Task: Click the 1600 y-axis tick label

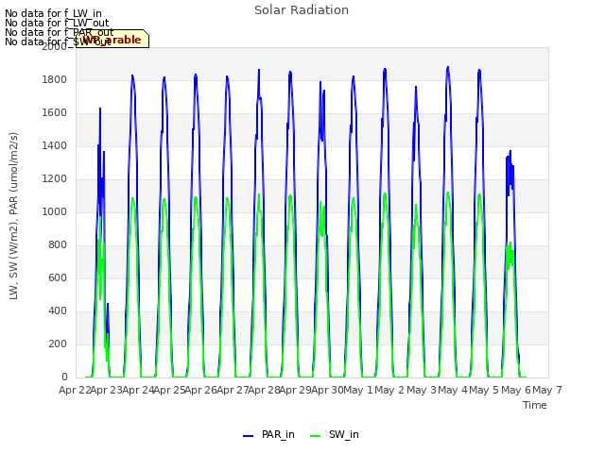Action: click(55, 113)
